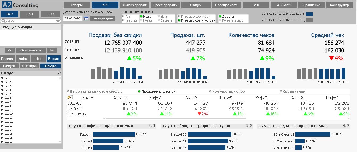Click the search icon in Блюдо list header
Screen dimensions: 357x152
coord(59,73)
